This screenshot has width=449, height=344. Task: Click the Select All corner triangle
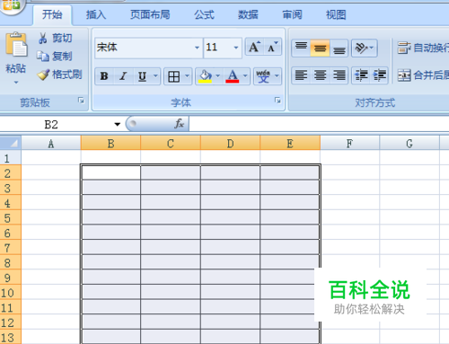(x=11, y=143)
